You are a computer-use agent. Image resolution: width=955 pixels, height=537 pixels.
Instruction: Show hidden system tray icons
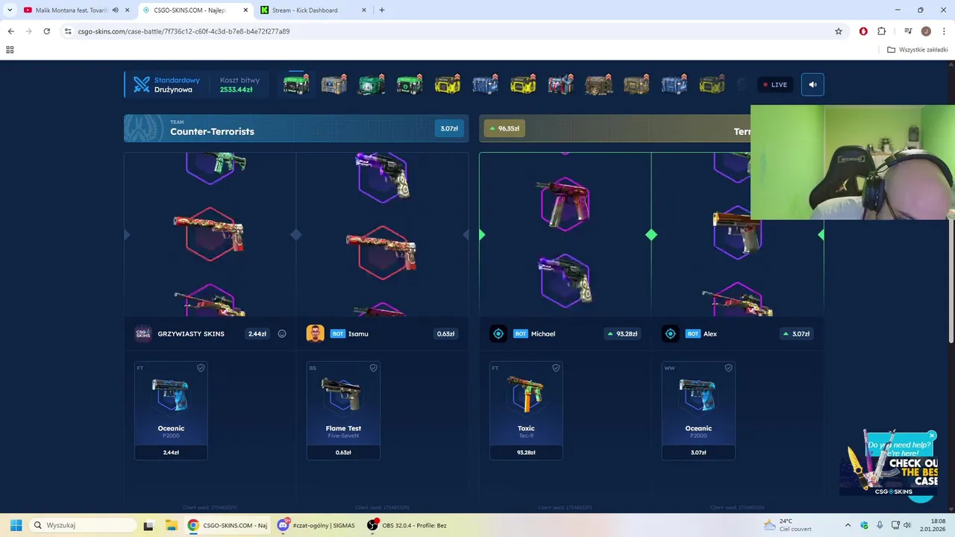pos(848,525)
